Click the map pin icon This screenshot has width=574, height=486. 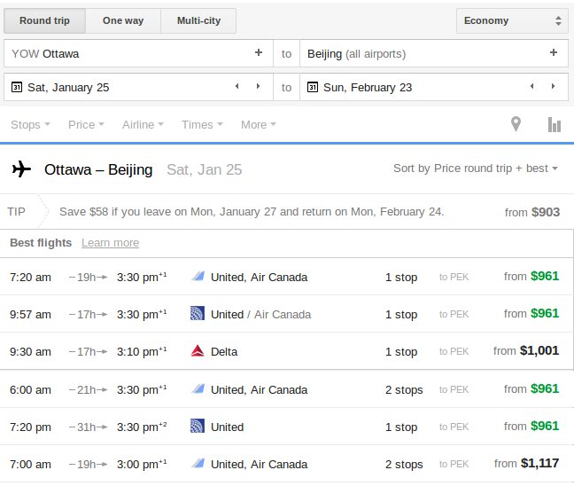516,124
